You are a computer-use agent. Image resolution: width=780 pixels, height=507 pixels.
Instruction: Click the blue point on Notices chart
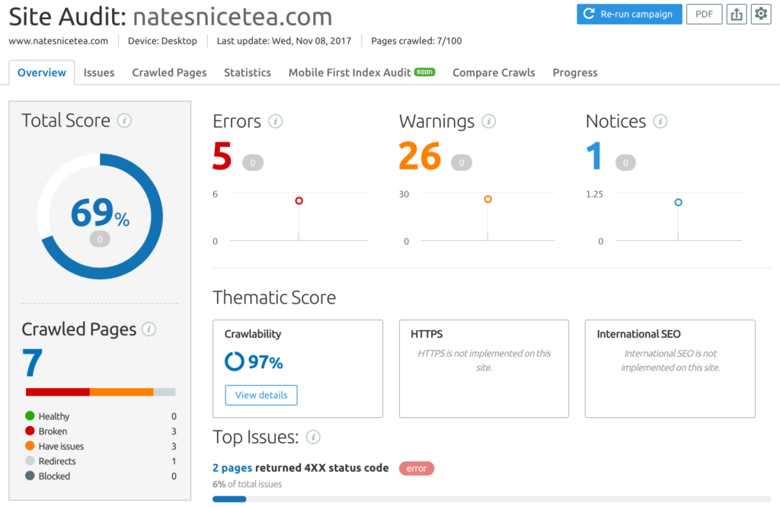[x=678, y=202]
